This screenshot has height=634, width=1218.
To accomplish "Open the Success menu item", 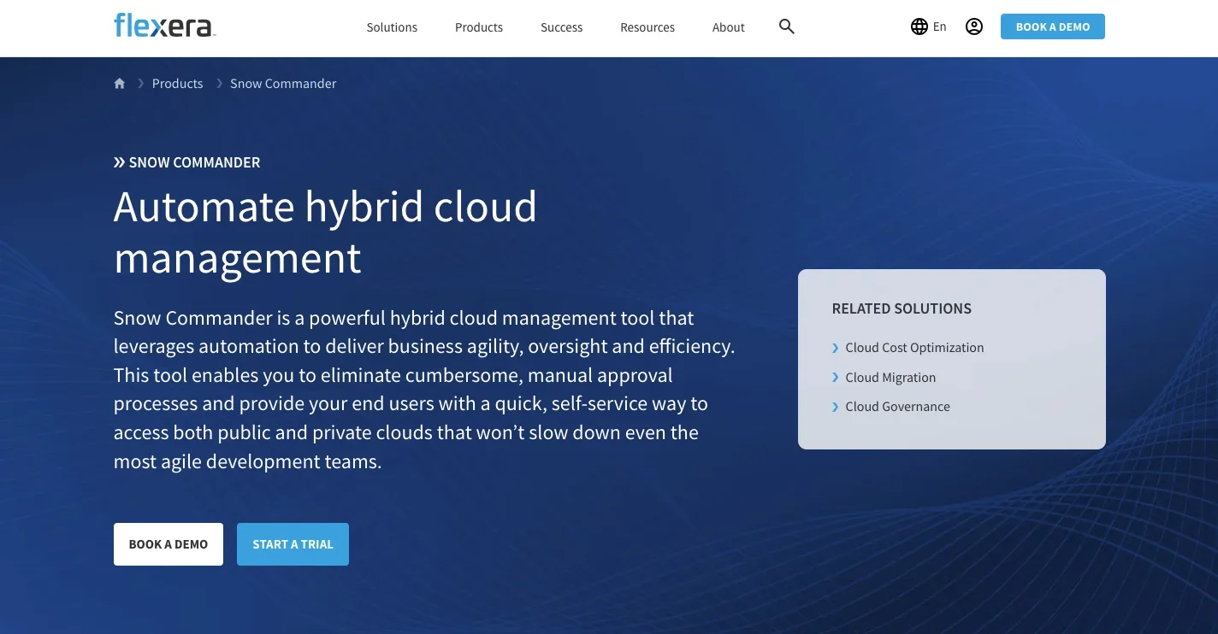I will [561, 27].
